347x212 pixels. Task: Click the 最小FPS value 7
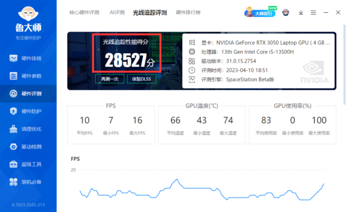point(111,121)
